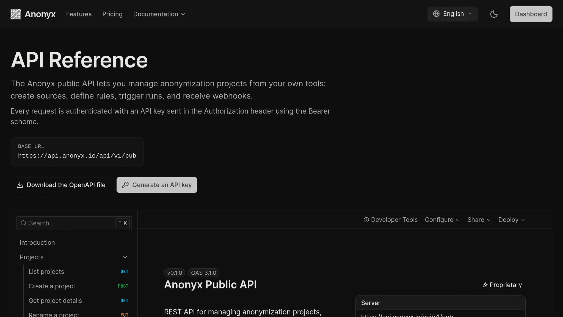Image resolution: width=563 pixels, height=317 pixels.
Task: Collapse the Projects section chevron
Action: [125, 257]
